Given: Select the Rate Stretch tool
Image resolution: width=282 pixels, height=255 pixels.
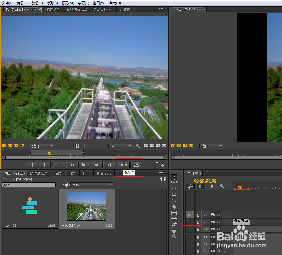Looking at the screenshot, I should click(x=174, y=201).
